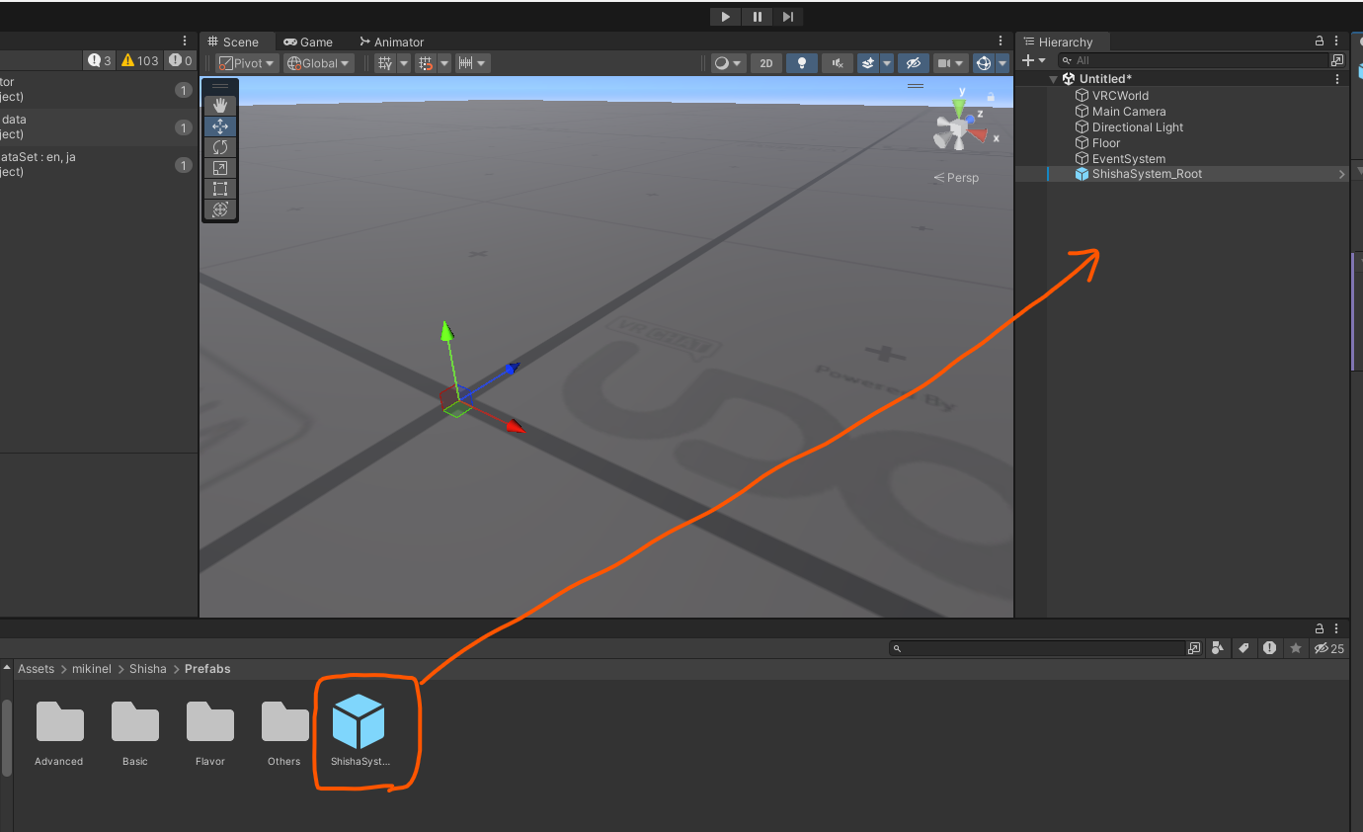
Task: Select the Hand view tool
Action: click(x=220, y=105)
